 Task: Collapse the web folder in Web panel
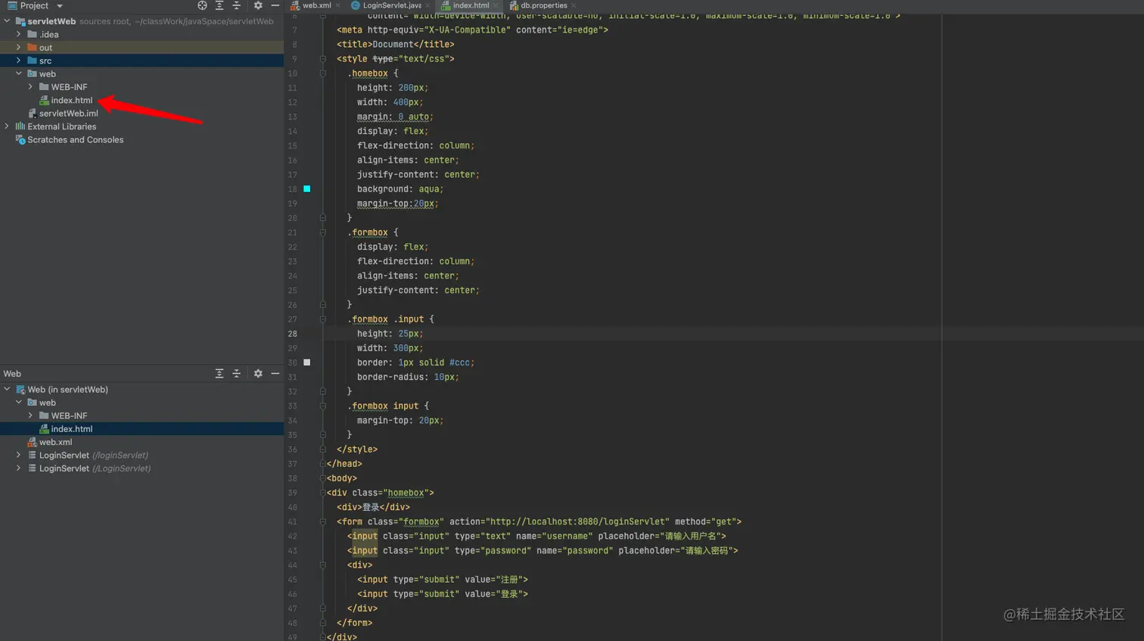pyautogui.click(x=19, y=403)
